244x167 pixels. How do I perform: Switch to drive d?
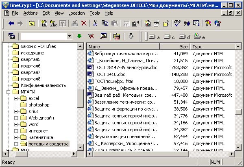tap(184, 37)
